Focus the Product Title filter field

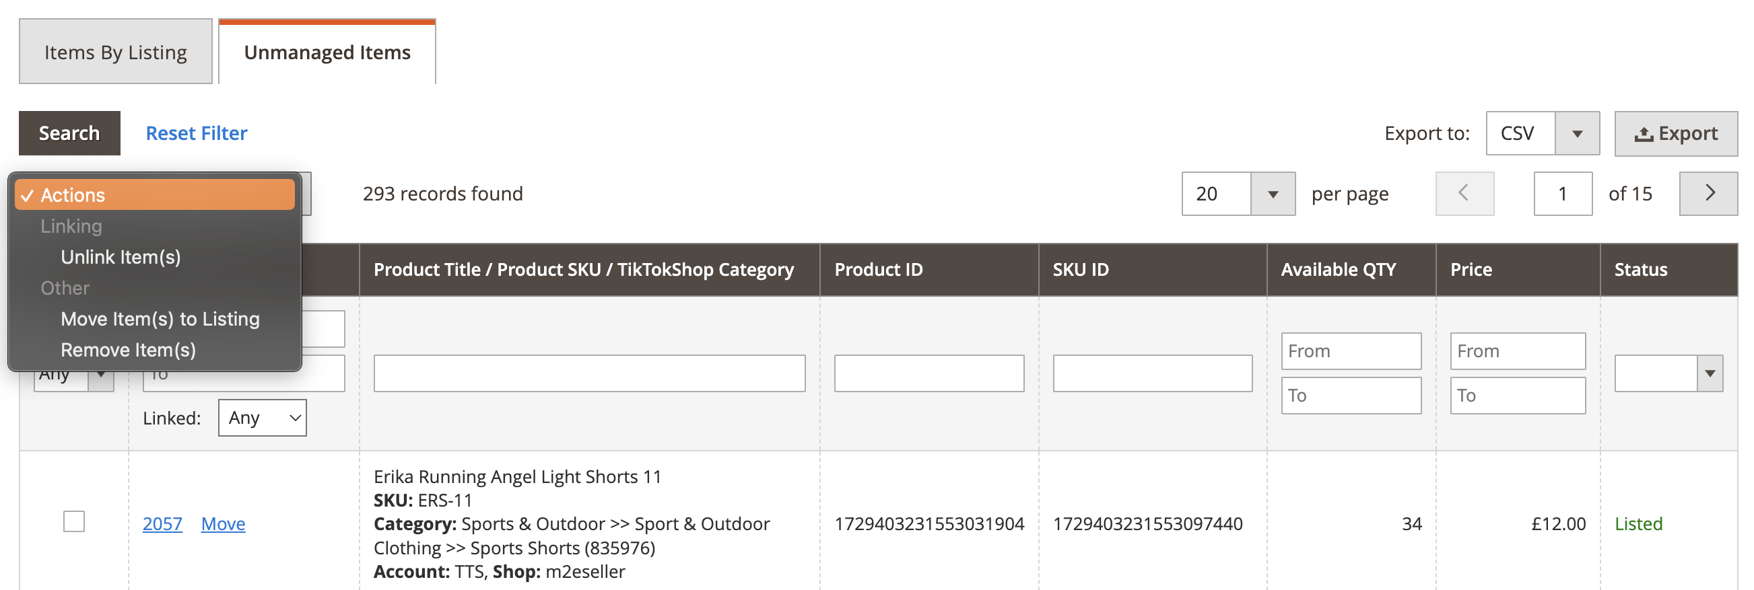click(589, 373)
